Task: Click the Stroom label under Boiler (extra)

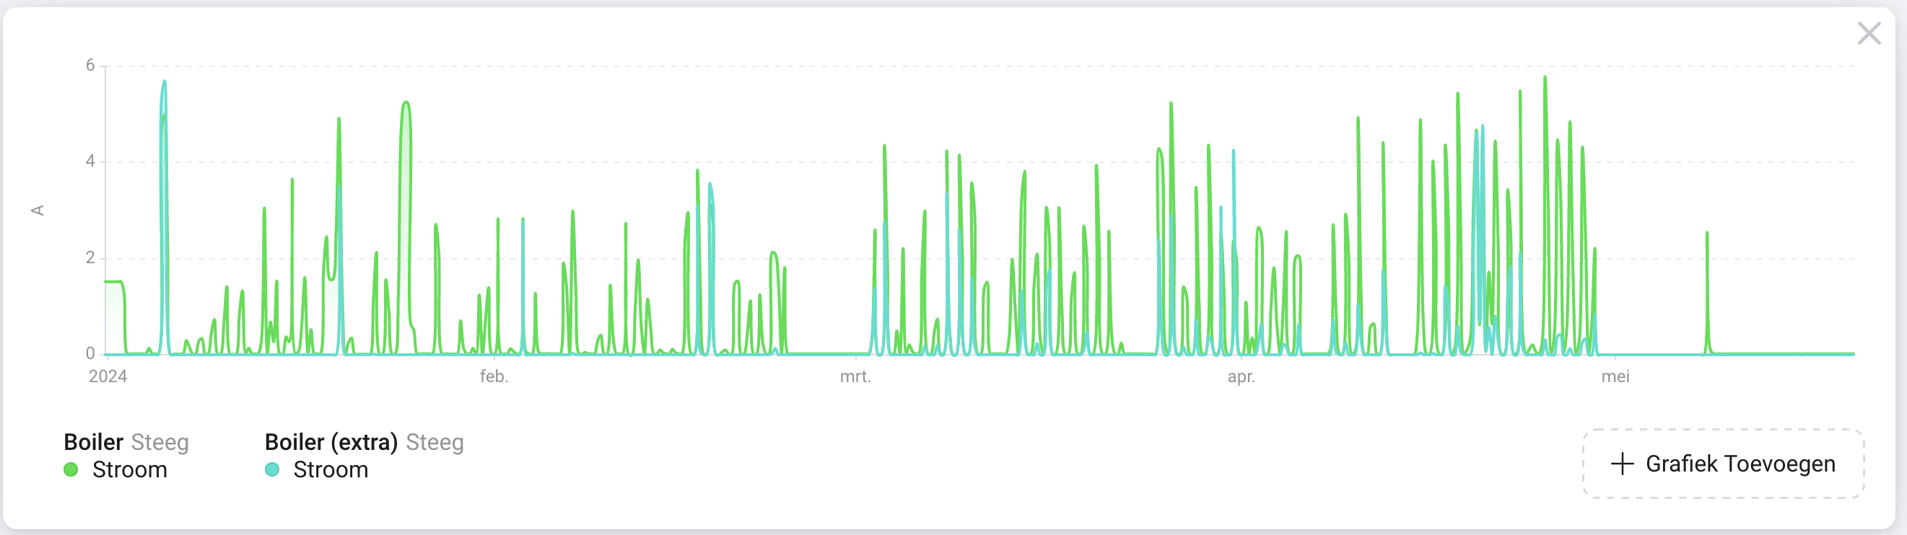Action: click(x=330, y=470)
